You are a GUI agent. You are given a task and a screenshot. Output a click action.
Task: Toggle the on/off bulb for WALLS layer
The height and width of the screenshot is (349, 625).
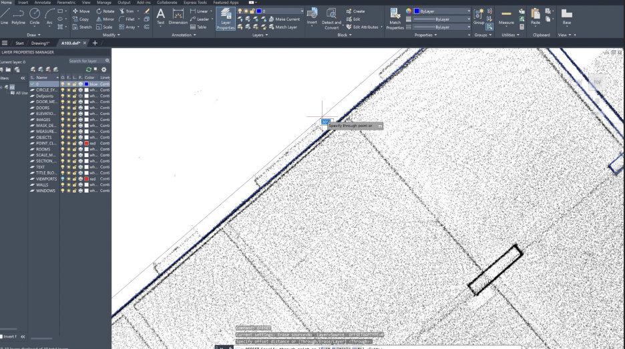pyautogui.click(x=63, y=185)
